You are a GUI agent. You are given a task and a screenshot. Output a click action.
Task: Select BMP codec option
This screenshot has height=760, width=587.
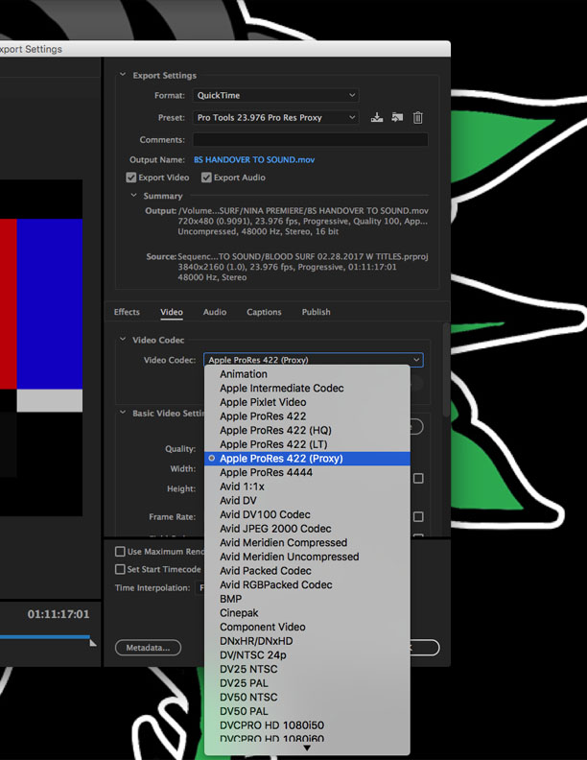(x=307, y=599)
